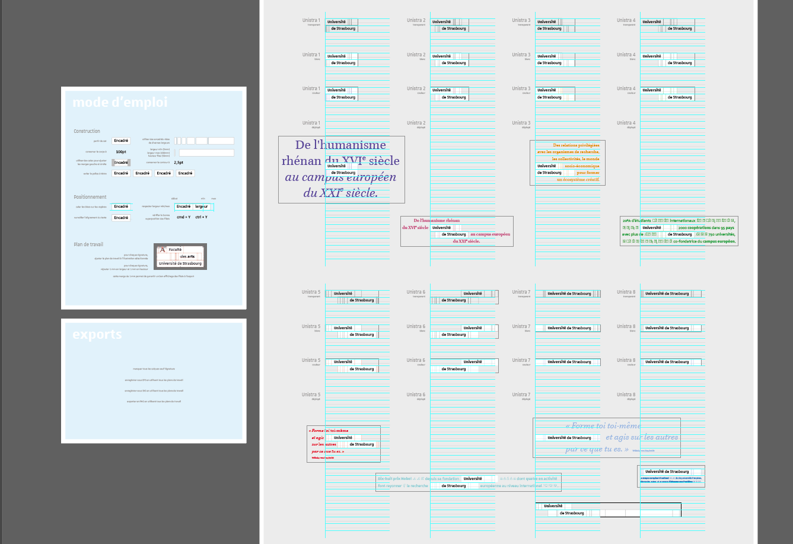Click the 'Unistra 1 blanc' label

(x=311, y=56)
